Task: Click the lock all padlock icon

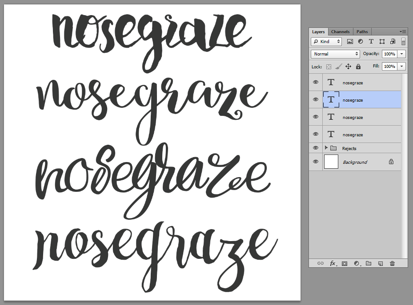Action: [358, 67]
